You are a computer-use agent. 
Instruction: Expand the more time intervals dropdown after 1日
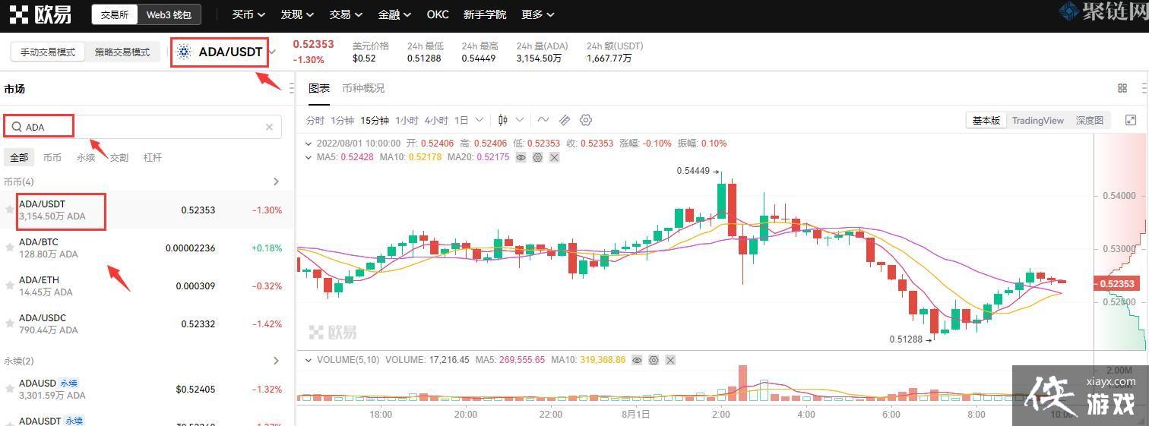(480, 120)
